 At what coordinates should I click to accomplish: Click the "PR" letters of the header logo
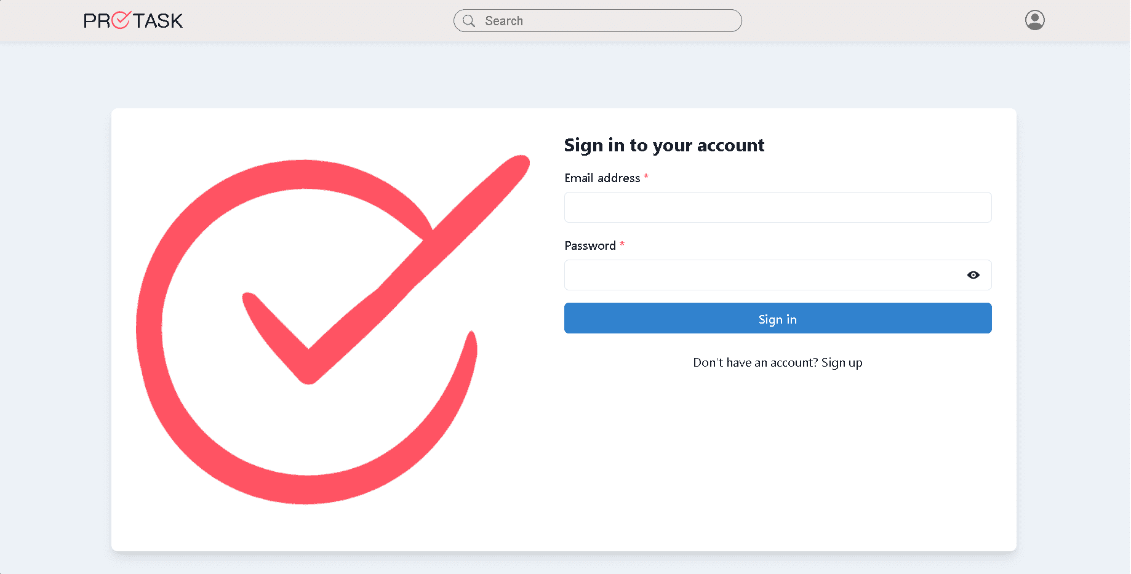point(97,21)
